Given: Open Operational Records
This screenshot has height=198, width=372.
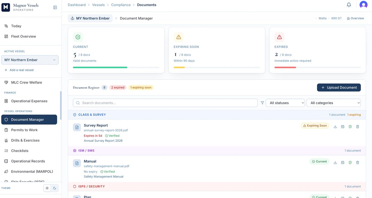Looking at the screenshot, I should [x=29, y=161].
